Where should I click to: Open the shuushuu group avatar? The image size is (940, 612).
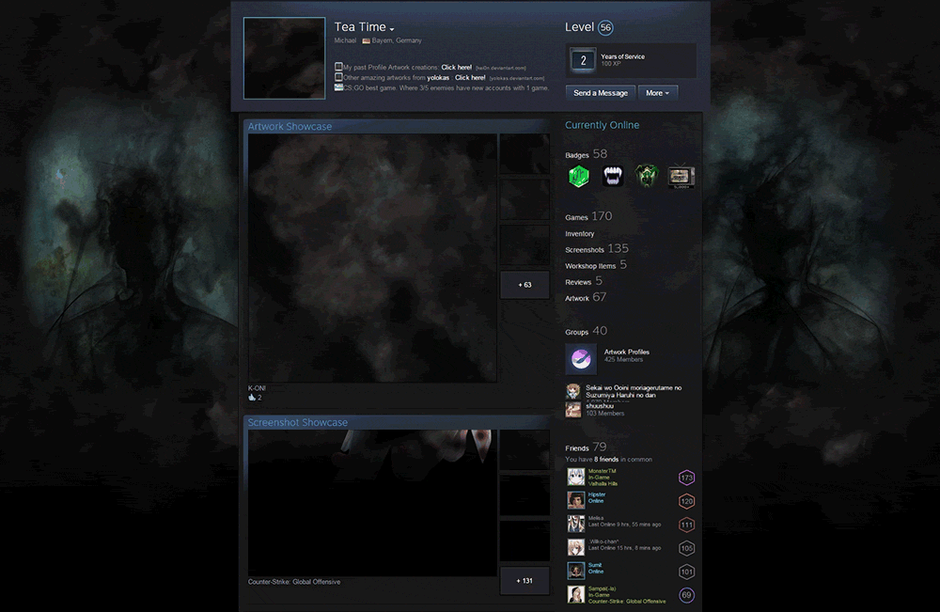573,409
